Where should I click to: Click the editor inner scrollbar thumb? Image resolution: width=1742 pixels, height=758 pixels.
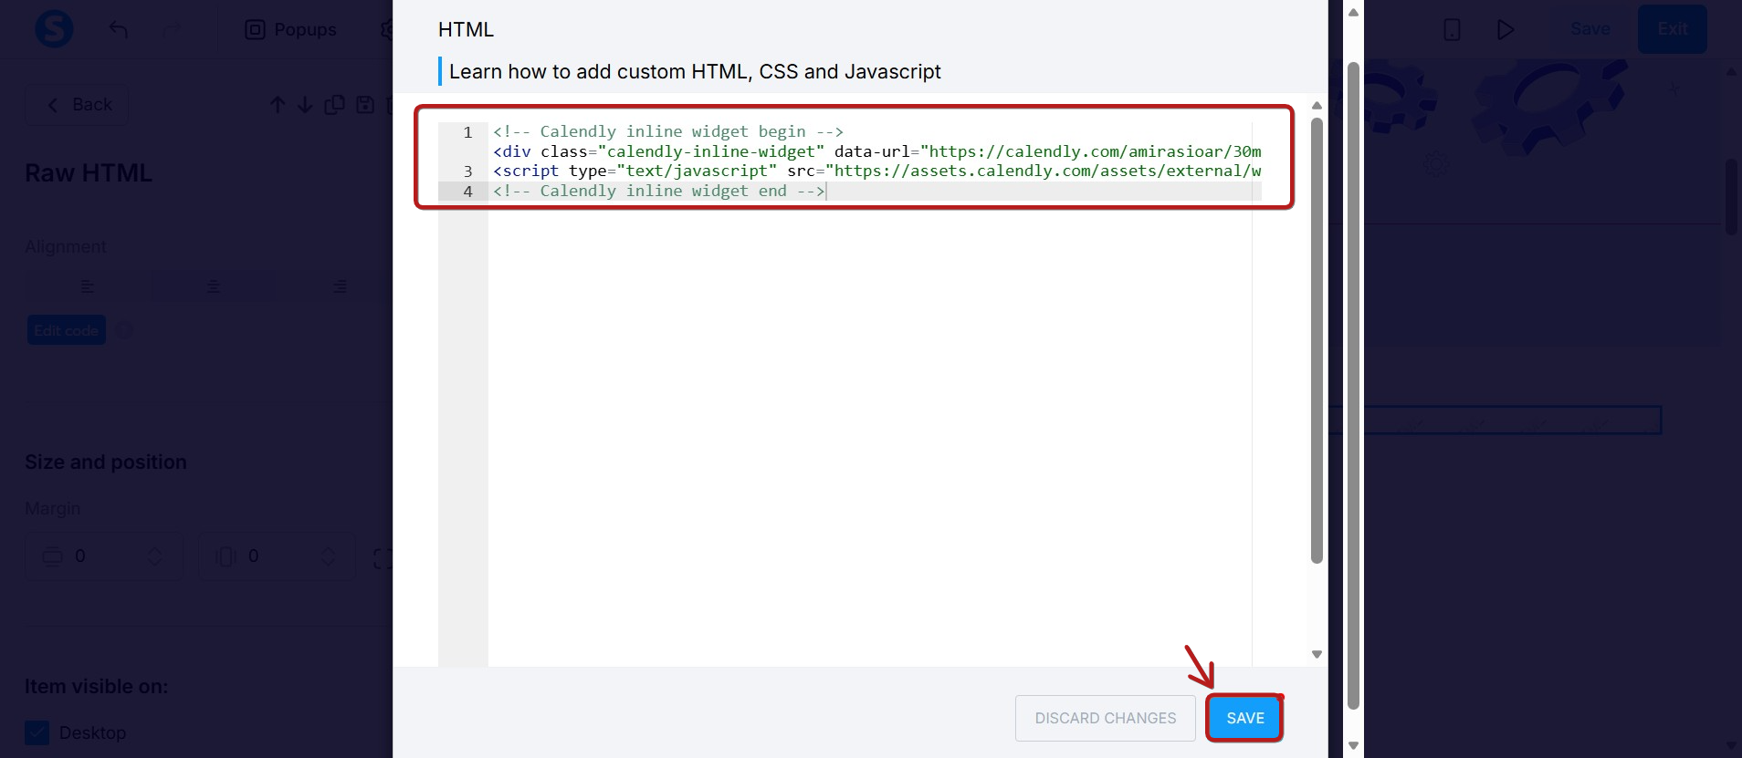[1317, 339]
